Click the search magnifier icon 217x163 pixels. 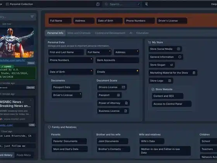pyautogui.click(x=106, y=4)
